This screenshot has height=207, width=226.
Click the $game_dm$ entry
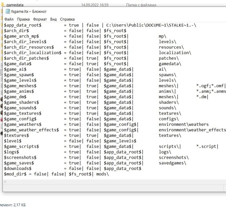(15, 97)
